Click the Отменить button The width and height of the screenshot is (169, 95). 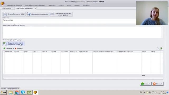click(x=158, y=84)
